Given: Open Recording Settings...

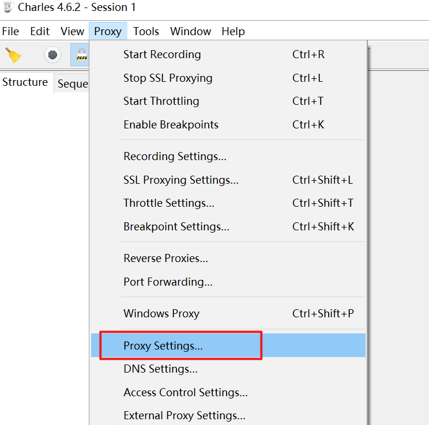Looking at the screenshot, I should tap(228, 156).
